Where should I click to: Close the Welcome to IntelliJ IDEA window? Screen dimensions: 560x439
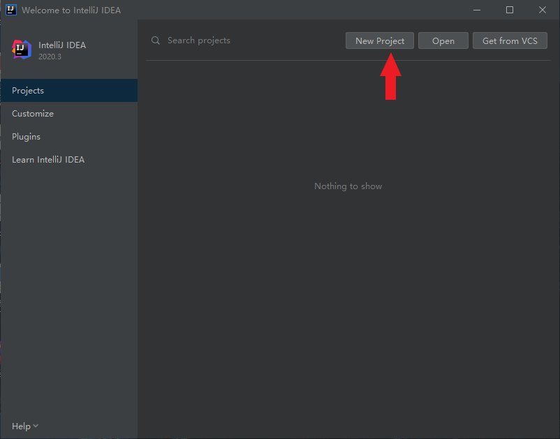click(x=542, y=10)
